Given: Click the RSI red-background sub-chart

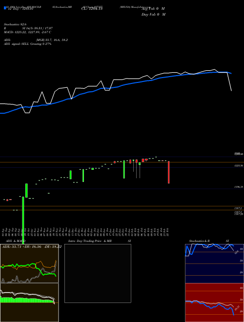Looking at the screenshot, I should [x=214, y=302].
